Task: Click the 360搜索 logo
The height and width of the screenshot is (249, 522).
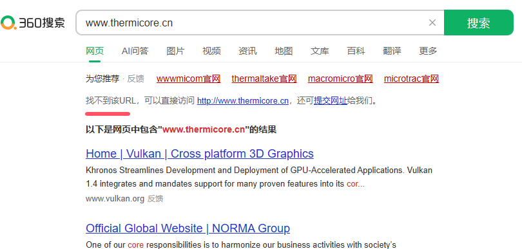Action: pyautogui.click(x=33, y=23)
